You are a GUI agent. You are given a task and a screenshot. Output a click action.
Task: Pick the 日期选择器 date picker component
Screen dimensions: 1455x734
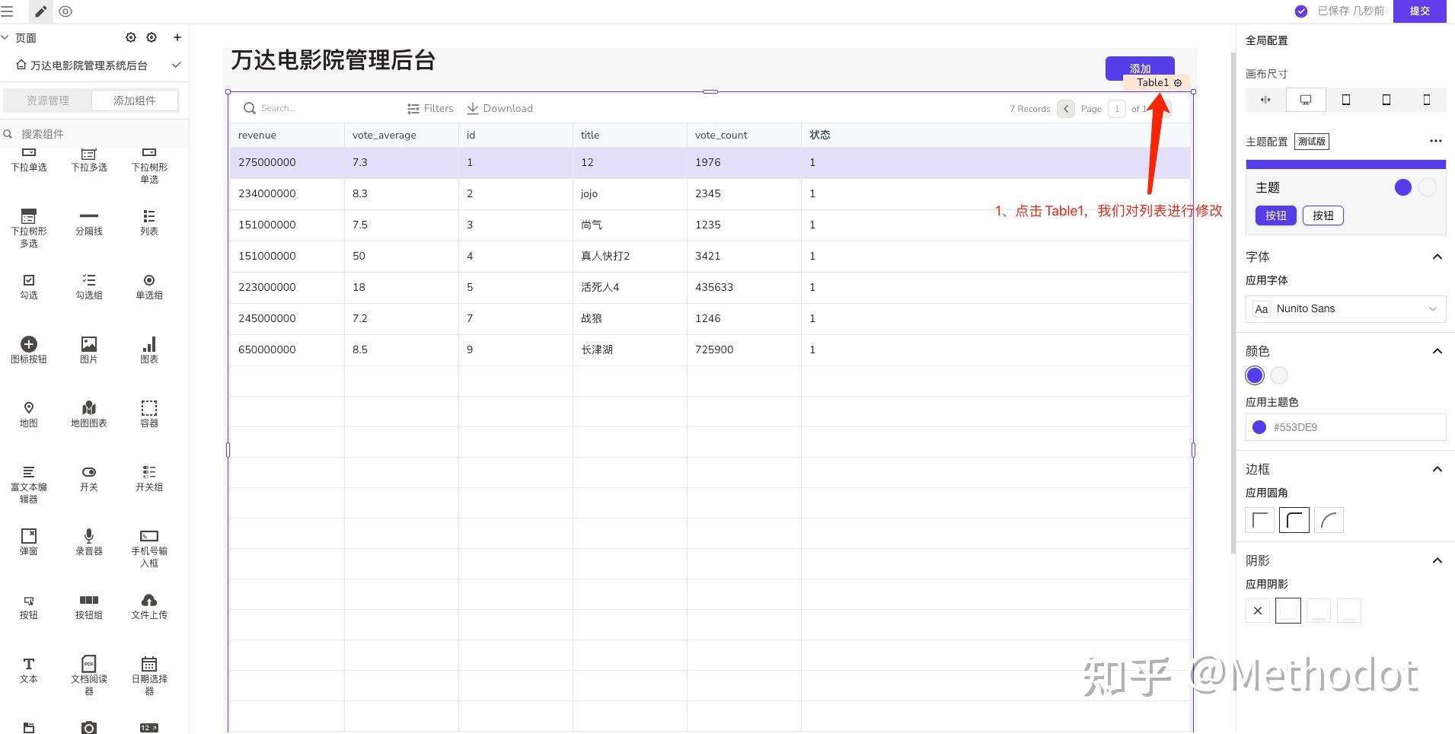tap(149, 676)
